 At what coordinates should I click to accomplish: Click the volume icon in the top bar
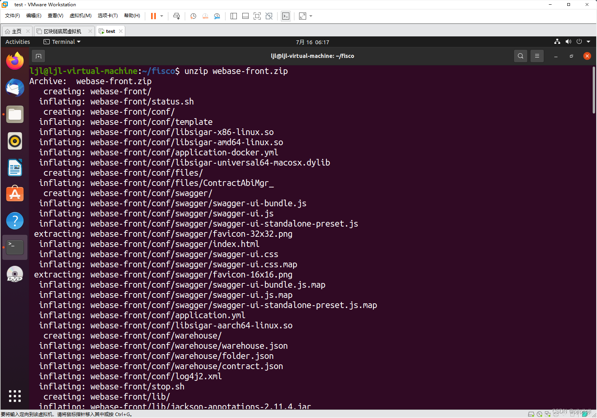pos(568,41)
